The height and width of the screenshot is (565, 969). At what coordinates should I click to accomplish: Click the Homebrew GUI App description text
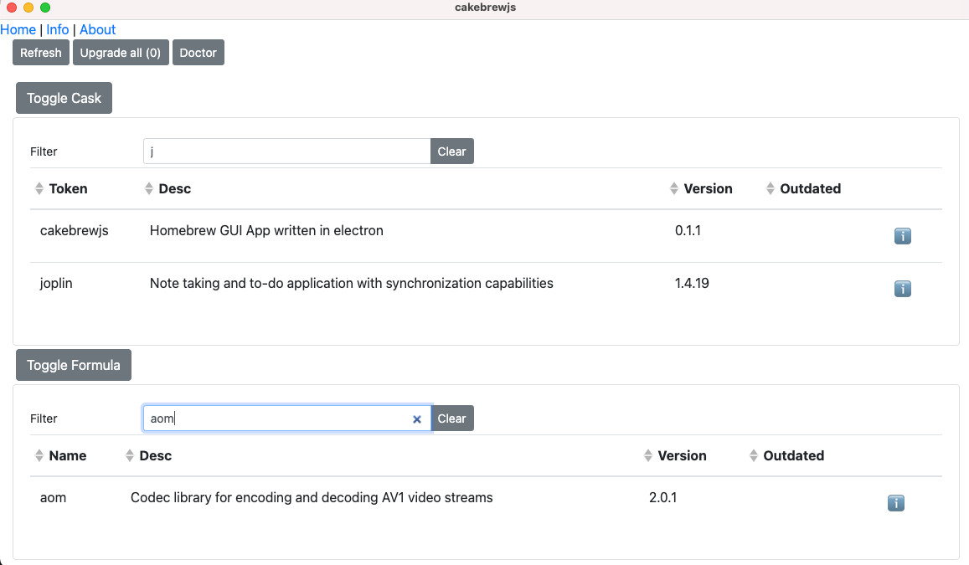(266, 230)
